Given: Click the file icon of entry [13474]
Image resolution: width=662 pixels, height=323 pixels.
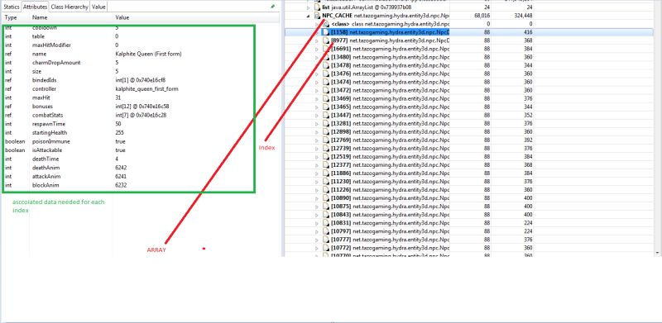Looking at the screenshot, I should tap(325, 82).
